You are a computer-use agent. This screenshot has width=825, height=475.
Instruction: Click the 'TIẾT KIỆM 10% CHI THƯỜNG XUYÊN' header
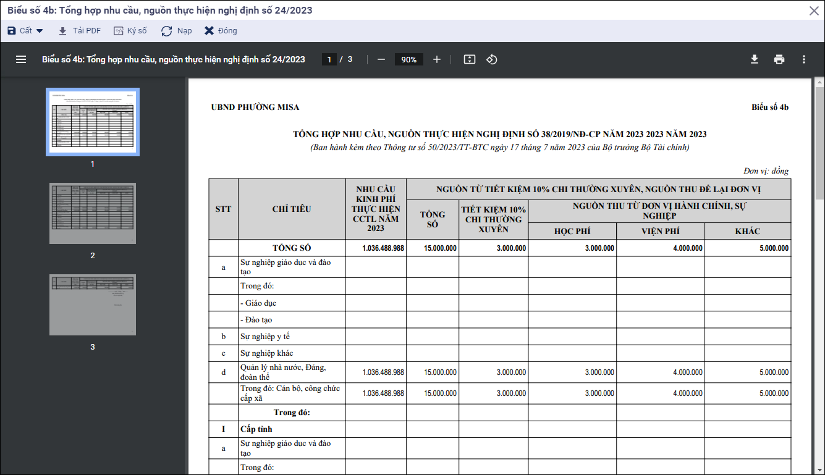[493, 219]
